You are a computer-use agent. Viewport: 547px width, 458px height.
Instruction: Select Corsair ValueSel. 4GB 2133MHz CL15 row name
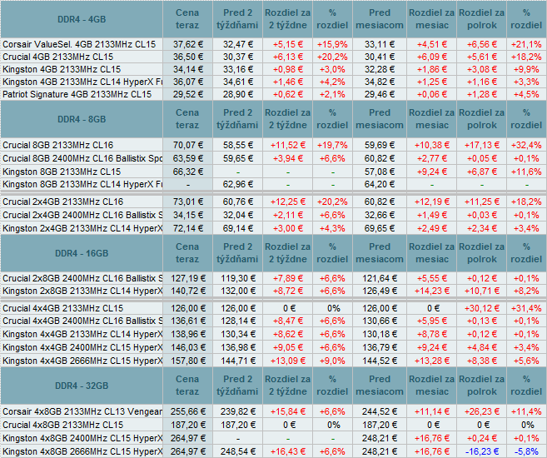coord(79,44)
